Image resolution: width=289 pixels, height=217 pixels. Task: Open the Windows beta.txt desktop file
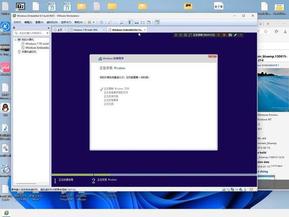pyautogui.click(x=81, y=197)
